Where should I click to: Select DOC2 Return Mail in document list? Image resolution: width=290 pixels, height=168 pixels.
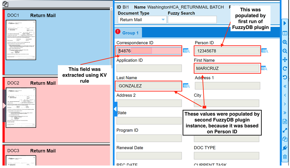(x=42, y=83)
